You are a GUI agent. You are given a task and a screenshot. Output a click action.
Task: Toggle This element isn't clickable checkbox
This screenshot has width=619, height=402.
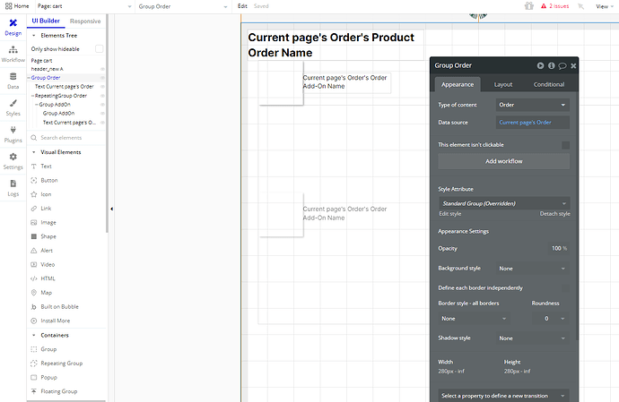click(x=565, y=145)
